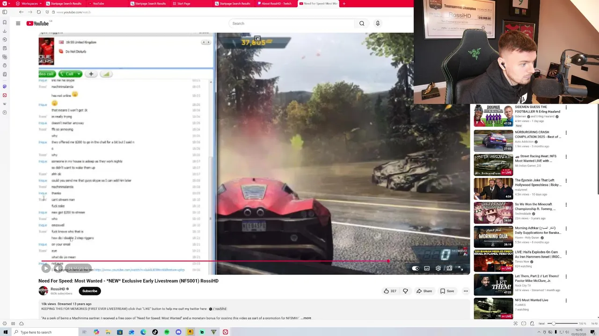599x336 pixels.
Task: Open the Mastodon panel in Vivaldi sidebar
Action: (x=5, y=86)
